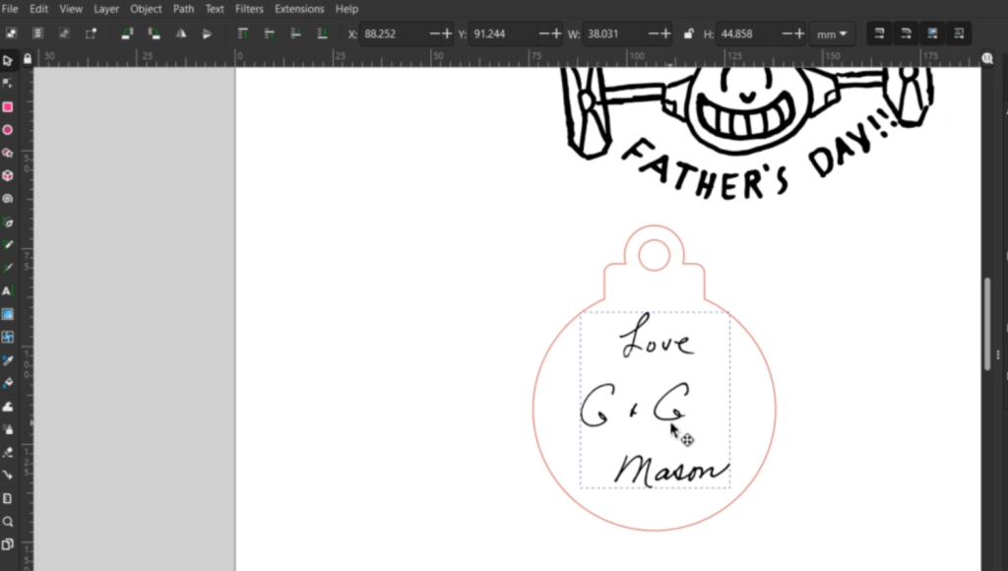Pick the Gradient tool
The height and width of the screenshot is (571, 1008).
(8, 314)
